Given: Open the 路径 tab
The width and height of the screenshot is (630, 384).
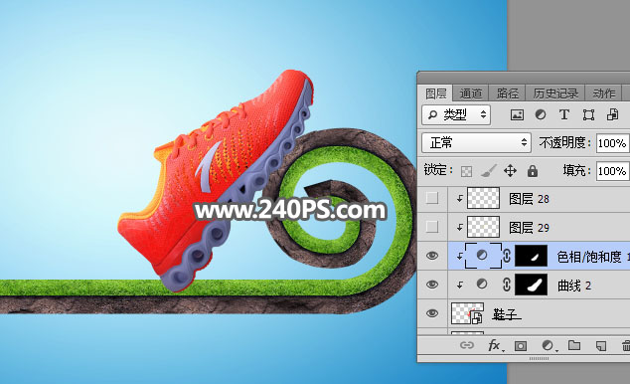Looking at the screenshot, I should tap(508, 94).
